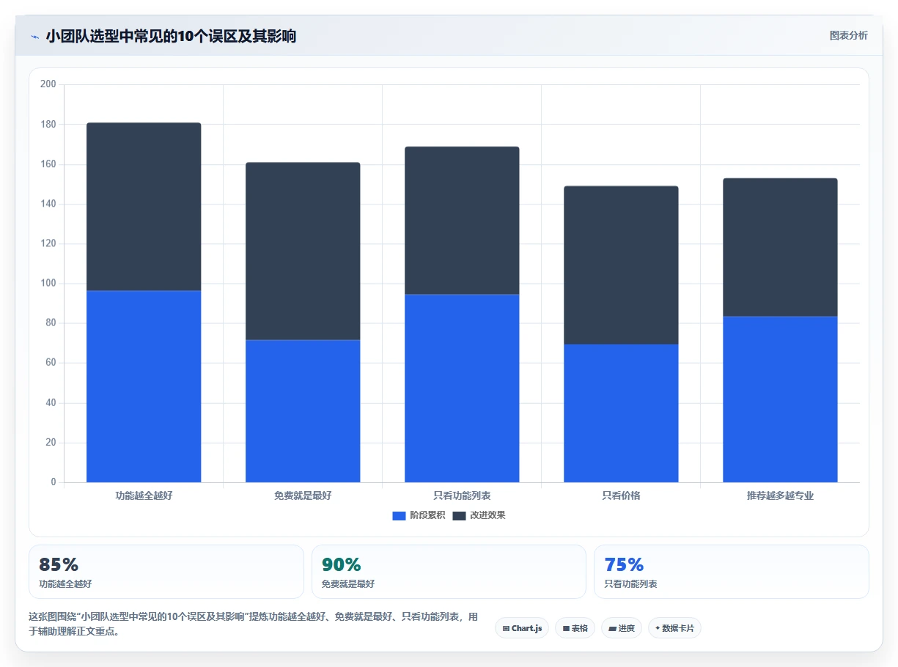Click the 表格 chip icon
Viewport: 898px width, 667px height.
pos(566,629)
